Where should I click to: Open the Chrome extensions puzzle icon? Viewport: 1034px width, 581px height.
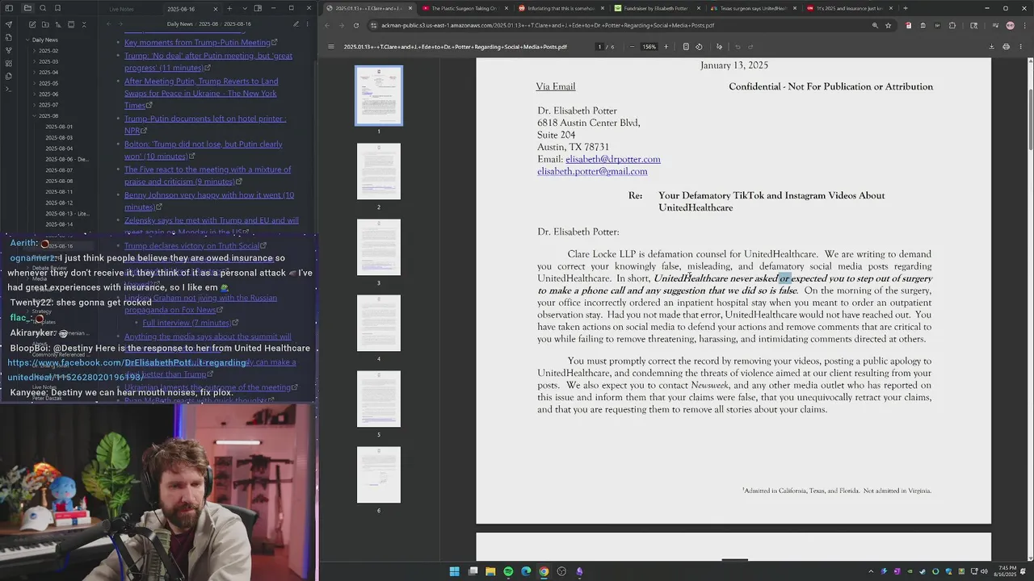[952, 25]
